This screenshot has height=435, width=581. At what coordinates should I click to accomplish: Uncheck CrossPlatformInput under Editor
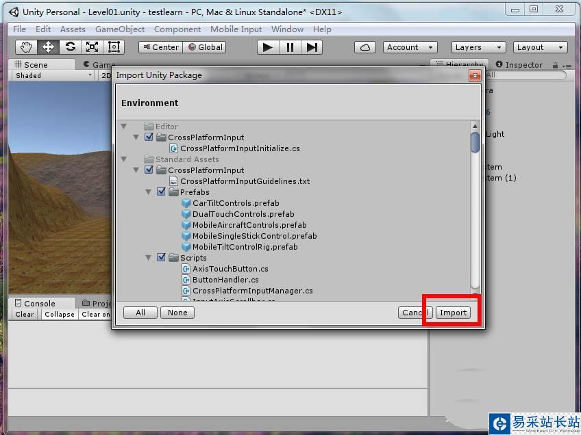pos(149,137)
